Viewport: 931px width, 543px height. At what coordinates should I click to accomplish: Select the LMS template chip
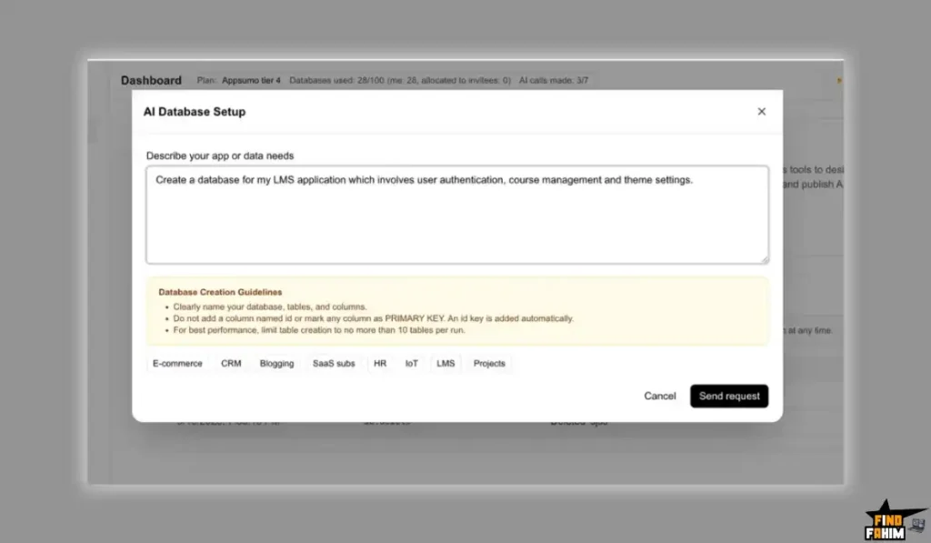(x=445, y=363)
